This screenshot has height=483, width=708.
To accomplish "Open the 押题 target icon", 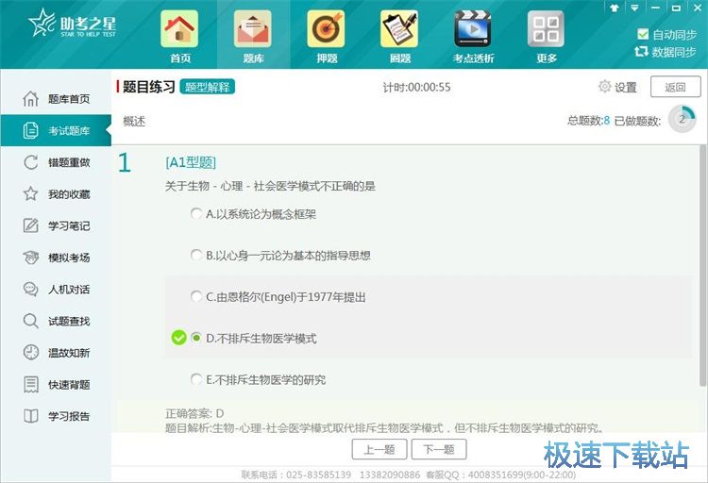I will coord(326,29).
